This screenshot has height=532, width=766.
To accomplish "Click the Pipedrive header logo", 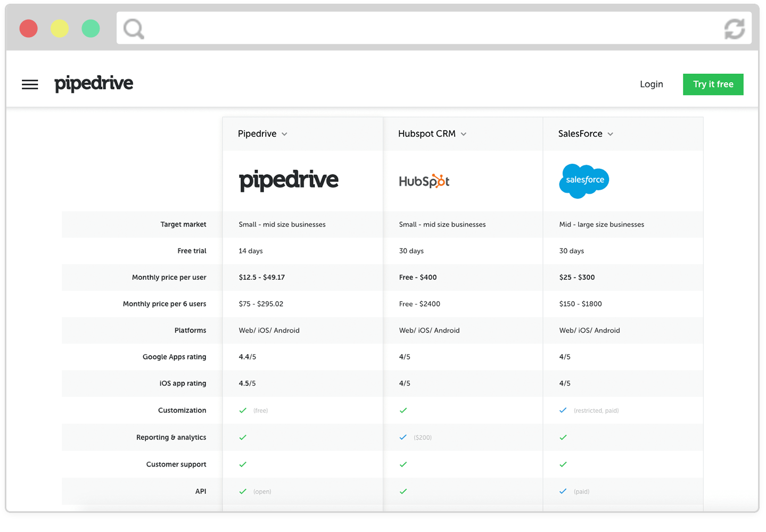I will tap(94, 84).
